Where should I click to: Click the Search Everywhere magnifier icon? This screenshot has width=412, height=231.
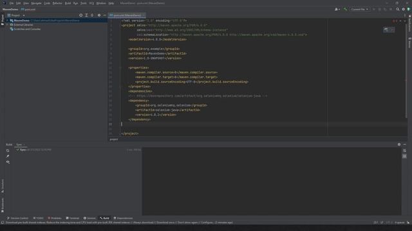click(x=398, y=9)
